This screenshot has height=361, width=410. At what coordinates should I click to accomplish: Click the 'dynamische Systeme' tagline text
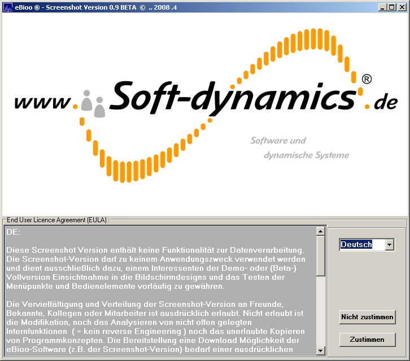(x=307, y=155)
